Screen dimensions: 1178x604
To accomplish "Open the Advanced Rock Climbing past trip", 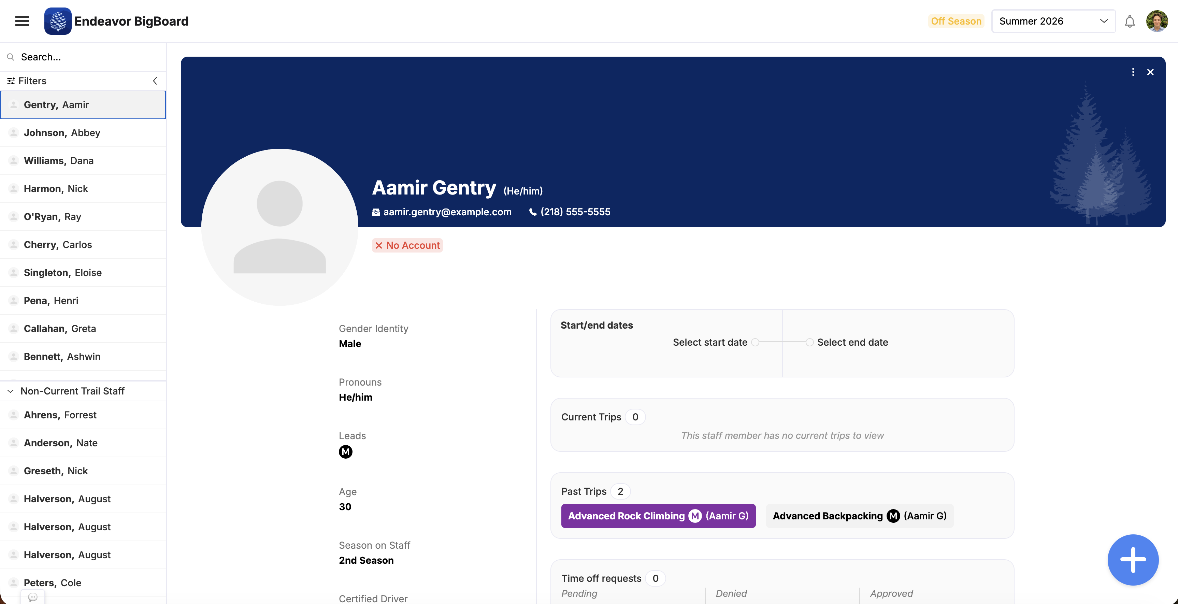I will click(x=658, y=516).
